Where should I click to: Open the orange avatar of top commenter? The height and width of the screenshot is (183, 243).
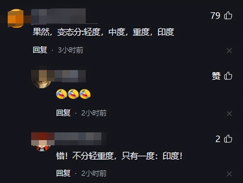coord(16,18)
